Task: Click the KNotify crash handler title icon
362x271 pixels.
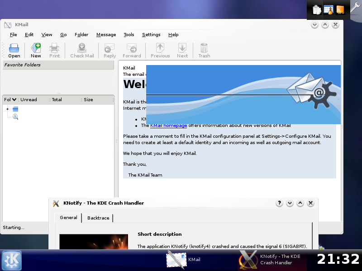Action: 56,203
